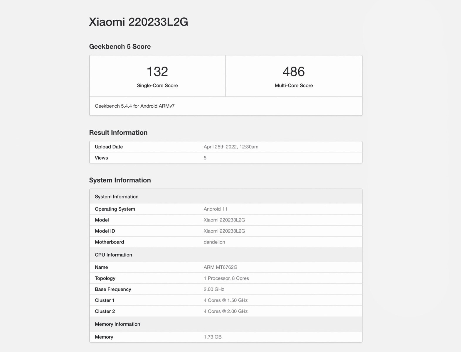Click the ARM MT6762G processor name
Image resolution: width=461 pixels, height=352 pixels.
click(x=220, y=267)
